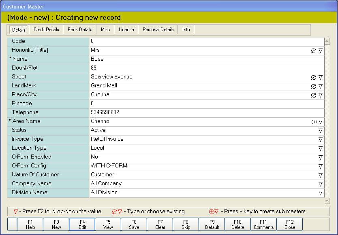The image size is (338, 235).
Task: Switch to the Credit Details tab
Action: coord(46,30)
